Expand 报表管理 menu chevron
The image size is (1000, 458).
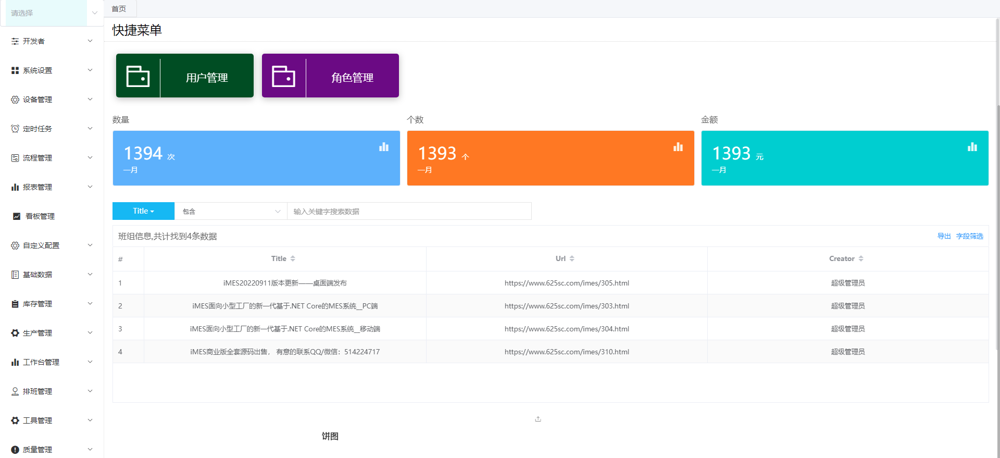90,187
